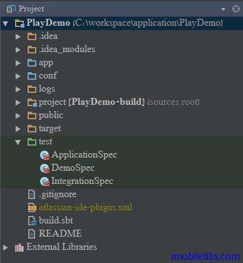Click the blue conf folder icon
Image resolution: width=243 pixels, height=263 pixels.
32,76
